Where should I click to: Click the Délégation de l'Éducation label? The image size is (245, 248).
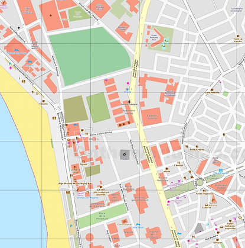(98, 205)
